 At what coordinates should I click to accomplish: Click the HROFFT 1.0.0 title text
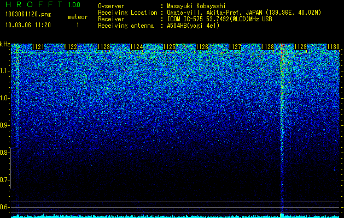43,4
